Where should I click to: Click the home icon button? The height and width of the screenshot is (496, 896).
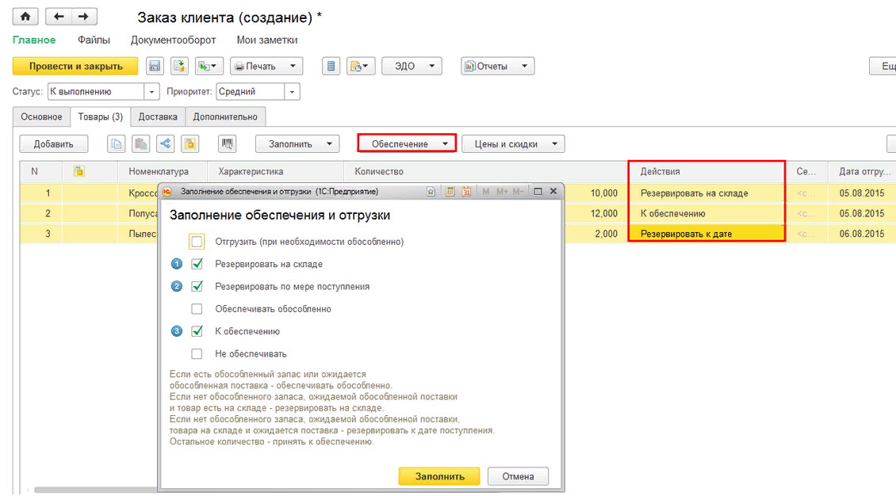click(x=26, y=17)
